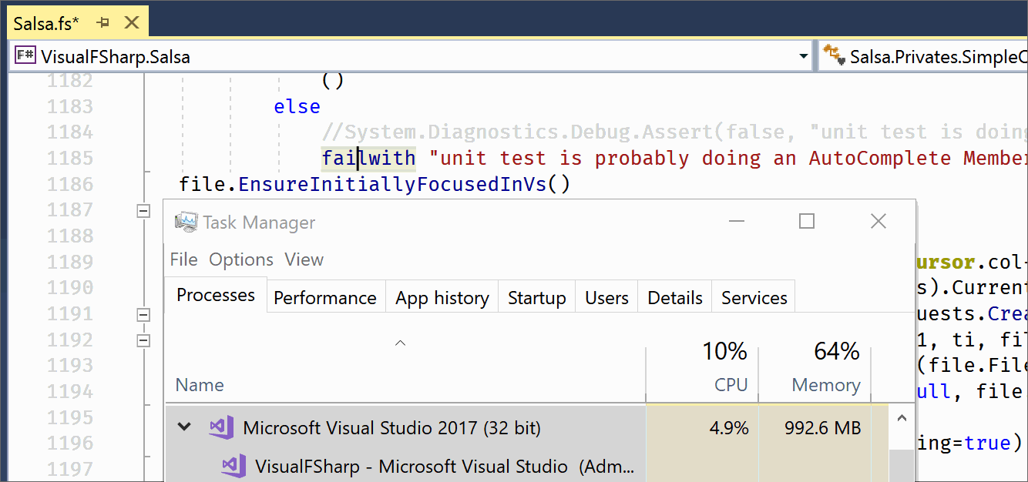Screen dimensions: 1028x482
Task: Collapse the code region at line 1191
Action: (143, 314)
